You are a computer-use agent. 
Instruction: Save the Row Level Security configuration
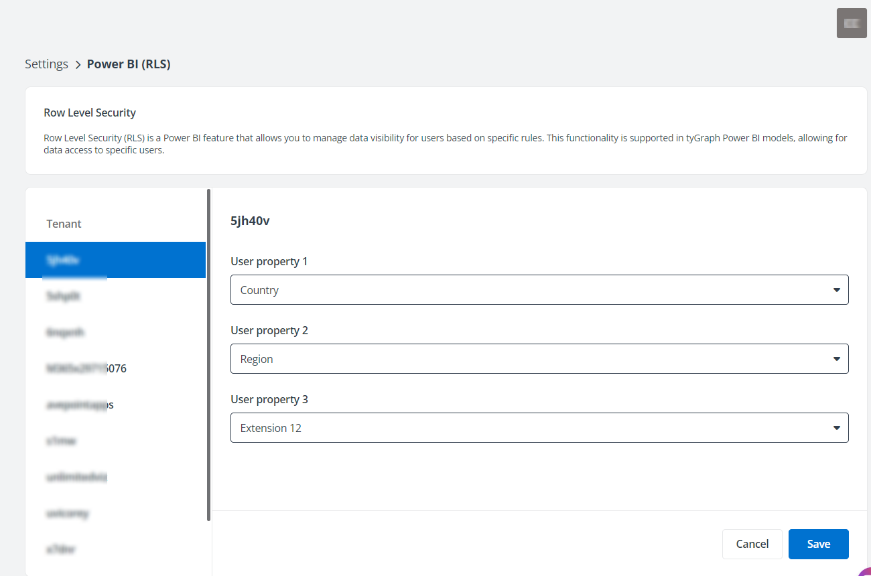pyautogui.click(x=818, y=544)
